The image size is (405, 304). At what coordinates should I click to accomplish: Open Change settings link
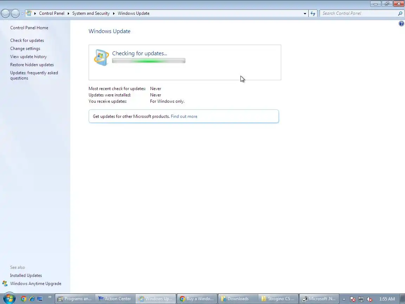[25, 49]
